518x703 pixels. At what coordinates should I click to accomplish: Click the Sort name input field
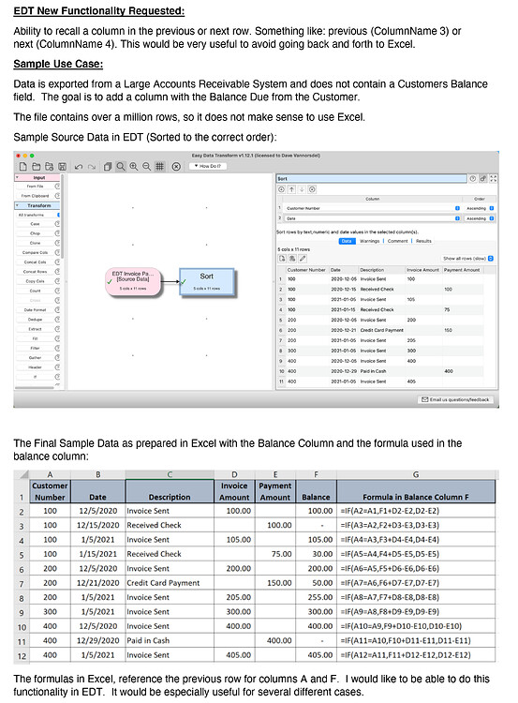point(371,178)
